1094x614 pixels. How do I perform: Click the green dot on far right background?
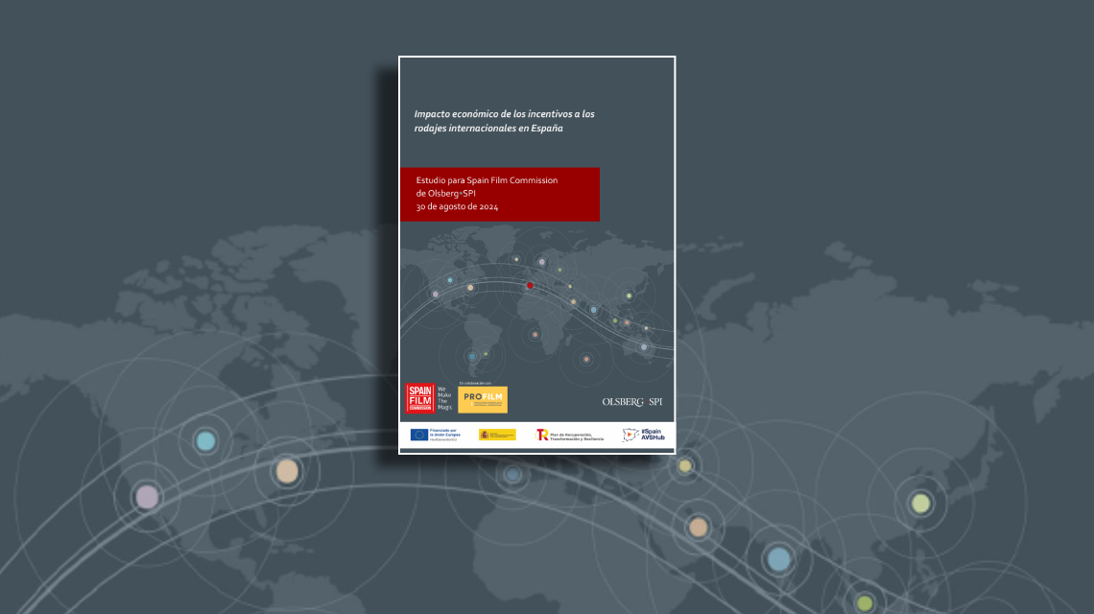[x=920, y=503]
